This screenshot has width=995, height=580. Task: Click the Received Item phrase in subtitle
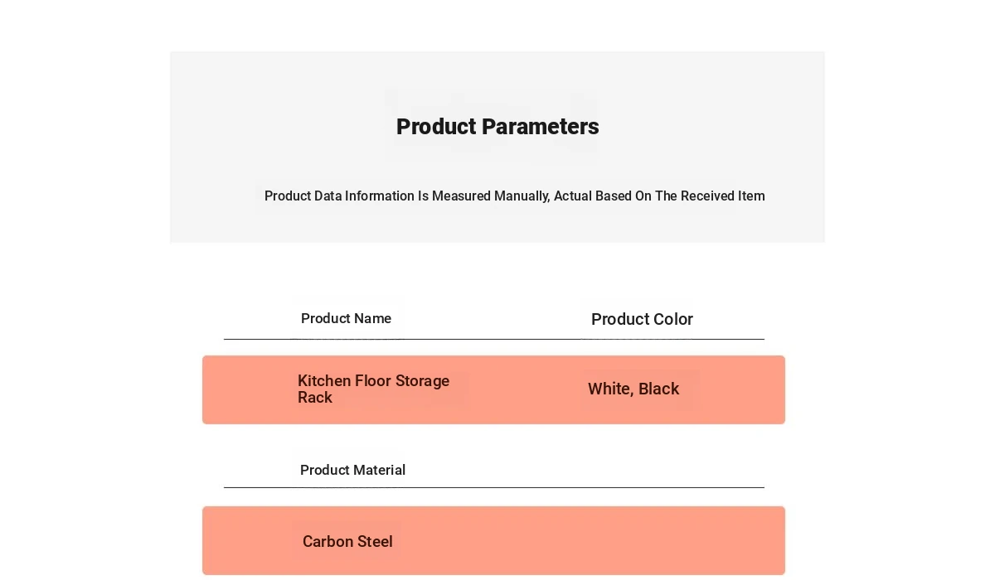(x=723, y=196)
